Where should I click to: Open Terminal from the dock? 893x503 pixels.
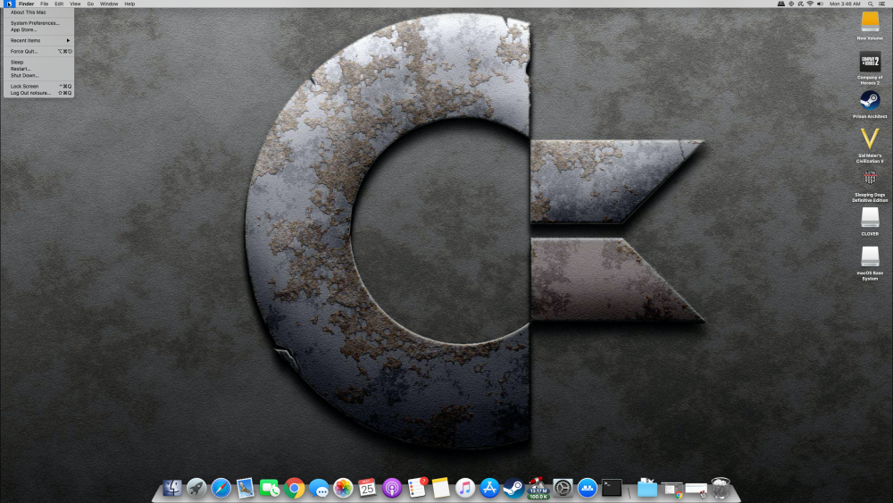click(612, 488)
